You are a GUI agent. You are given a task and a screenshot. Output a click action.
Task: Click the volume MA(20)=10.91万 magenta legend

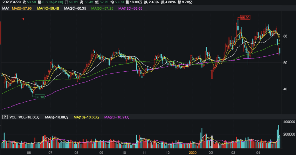tap(117, 117)
